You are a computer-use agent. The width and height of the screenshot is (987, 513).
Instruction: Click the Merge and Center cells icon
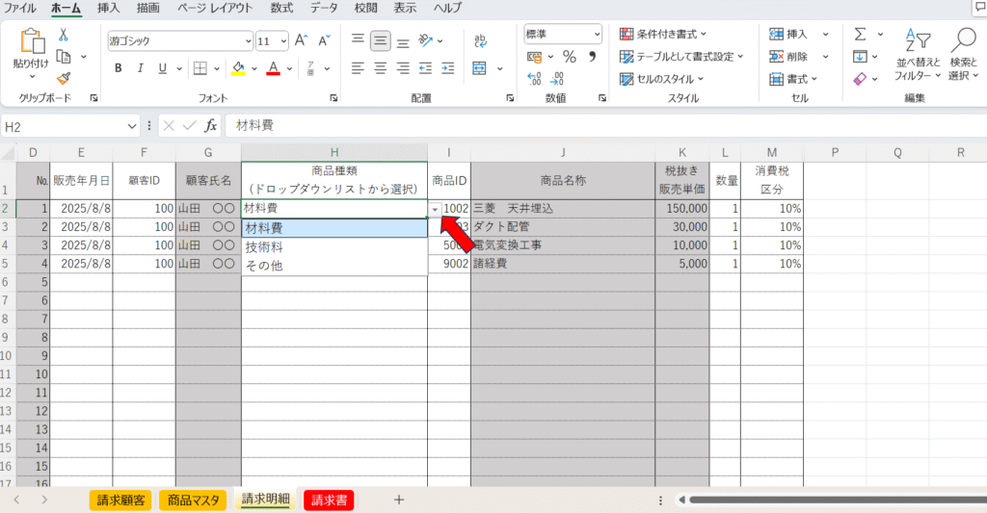[480, 68]
